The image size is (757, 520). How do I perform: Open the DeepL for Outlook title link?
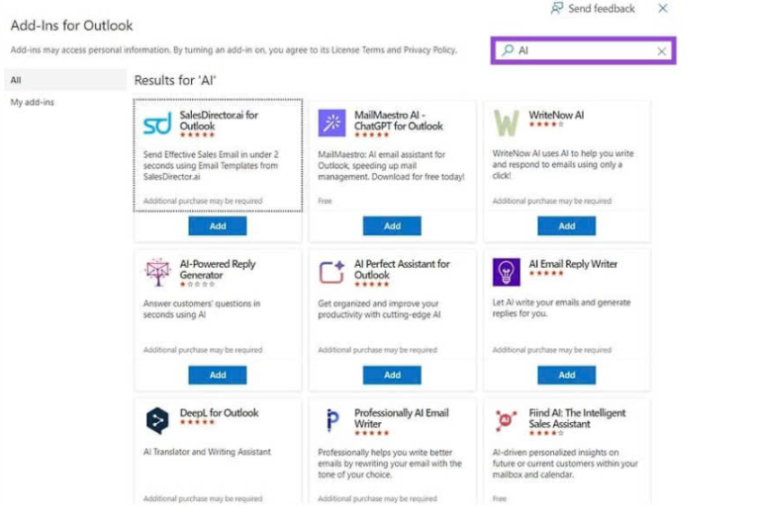click(x=219, y=412)
